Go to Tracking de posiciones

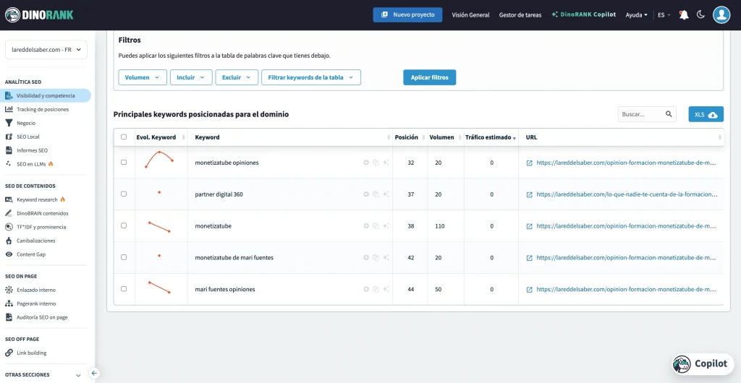click(x=43, y=109)
